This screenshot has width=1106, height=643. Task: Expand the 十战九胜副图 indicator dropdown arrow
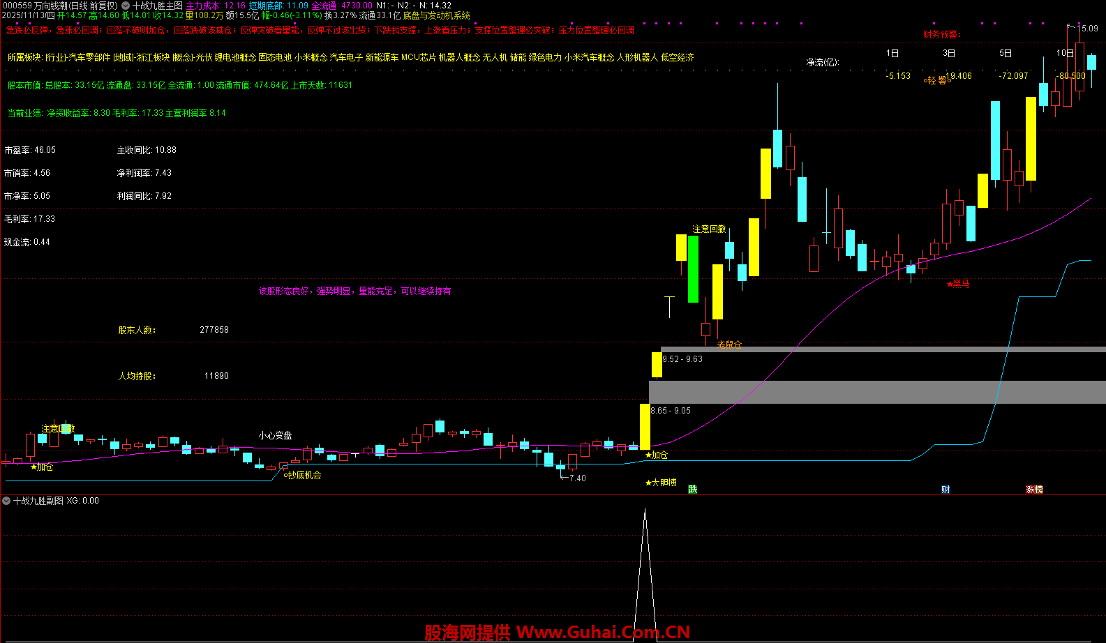click(x=6, y=501)
